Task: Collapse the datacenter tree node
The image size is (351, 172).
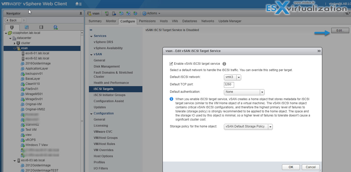Action: 10,38
